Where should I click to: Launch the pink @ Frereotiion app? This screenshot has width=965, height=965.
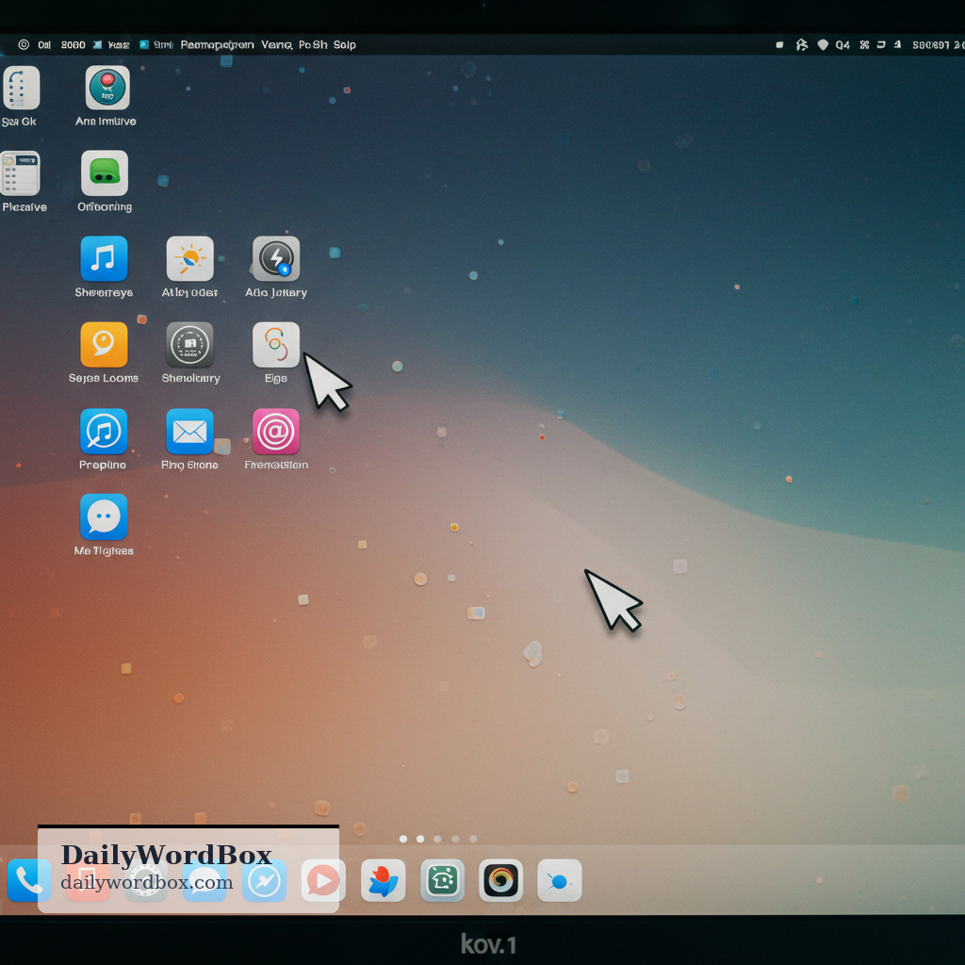(x=276, y=432)
